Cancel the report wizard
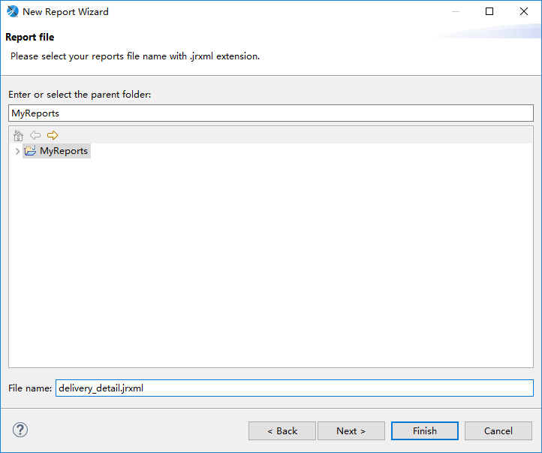The height and width of the screenshot is (453, 542). pyautogui.click(x=498, y=431)
